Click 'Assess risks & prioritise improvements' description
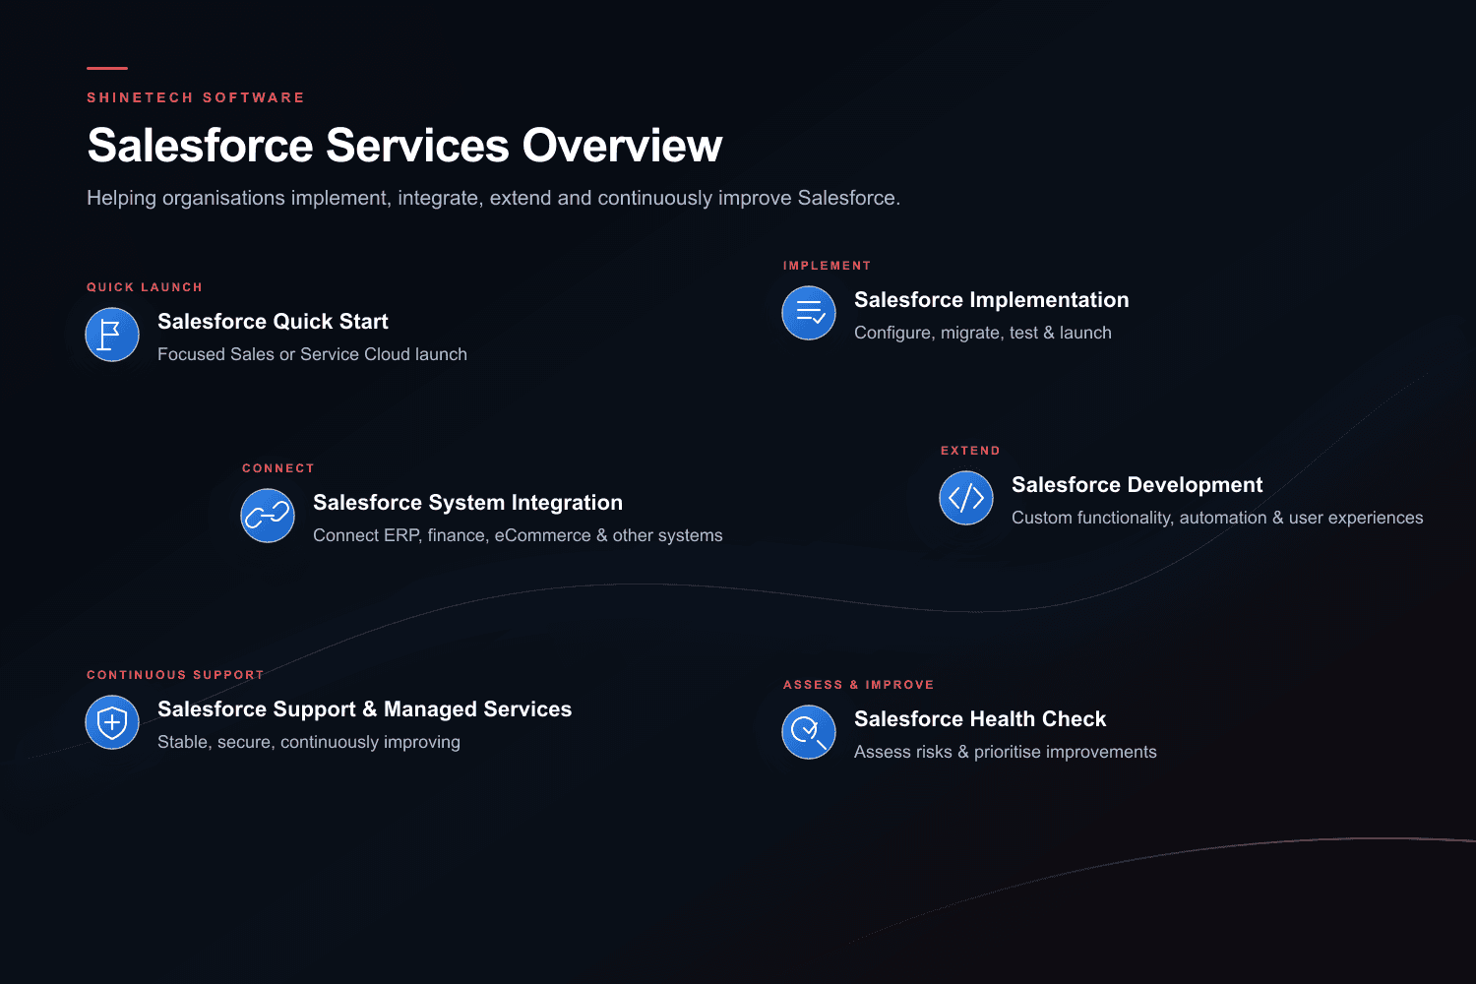The height and width of the screenshot is (984, 1476). click(1006, 752)
